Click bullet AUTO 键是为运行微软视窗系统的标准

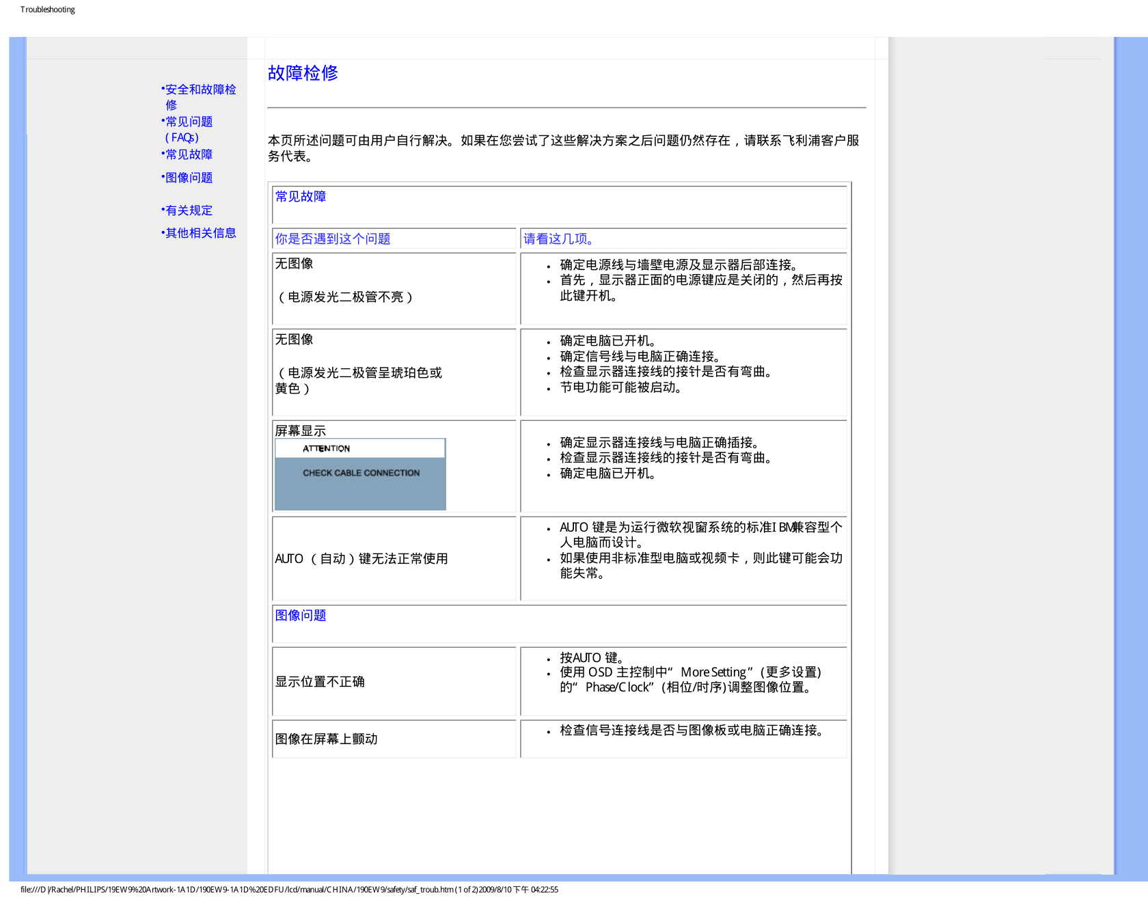point(701,535)
